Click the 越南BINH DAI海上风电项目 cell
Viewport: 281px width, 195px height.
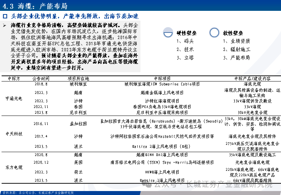pos(162,155)
